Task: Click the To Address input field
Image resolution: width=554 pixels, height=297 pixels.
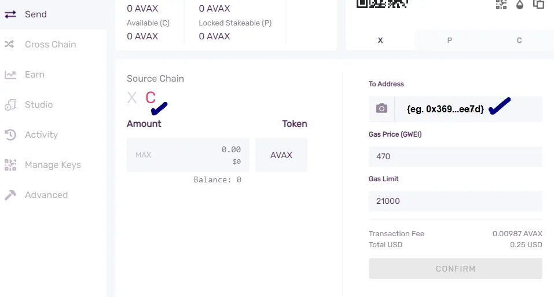Action: (468, 109)
